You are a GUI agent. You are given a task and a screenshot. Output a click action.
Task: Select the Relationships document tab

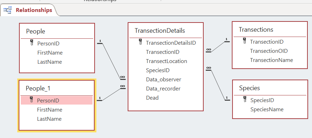pyautogui.click(x=30, y=10)
